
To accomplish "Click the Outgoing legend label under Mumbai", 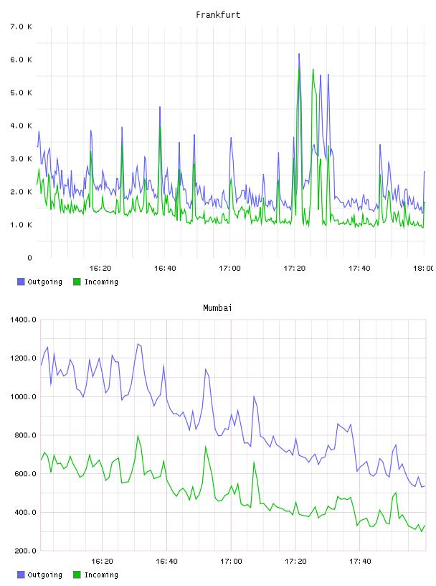I will click(x=44, y=575).
